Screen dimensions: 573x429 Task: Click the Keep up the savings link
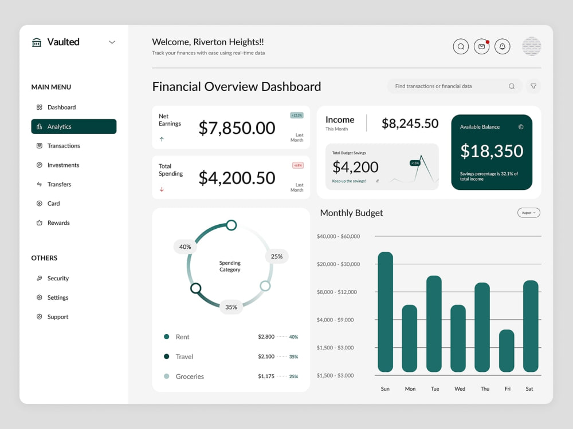point(348,181)
